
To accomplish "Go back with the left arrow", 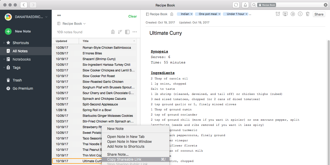I will point(24,5).
